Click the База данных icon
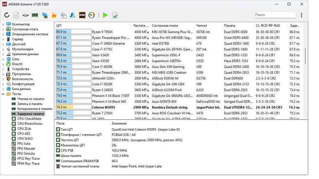Screen dimensions: 319x179 (x=8, y=89)
